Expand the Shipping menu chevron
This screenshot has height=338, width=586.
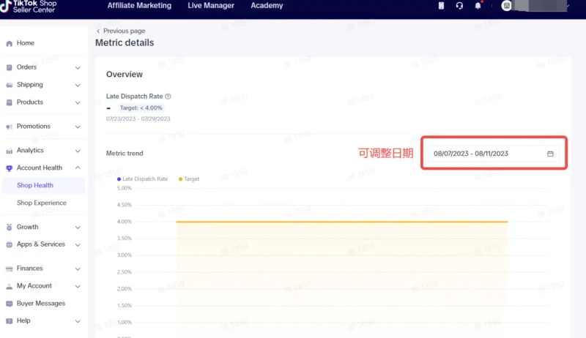[x=78, y=85]
